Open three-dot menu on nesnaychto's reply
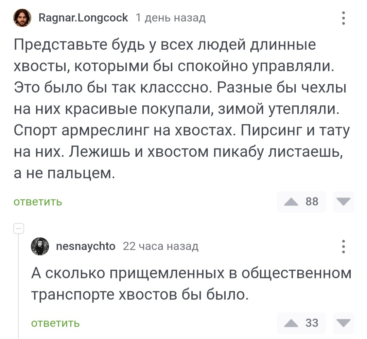Image resolution: width=367 pixels, height=339 pixels. (344, 247)
